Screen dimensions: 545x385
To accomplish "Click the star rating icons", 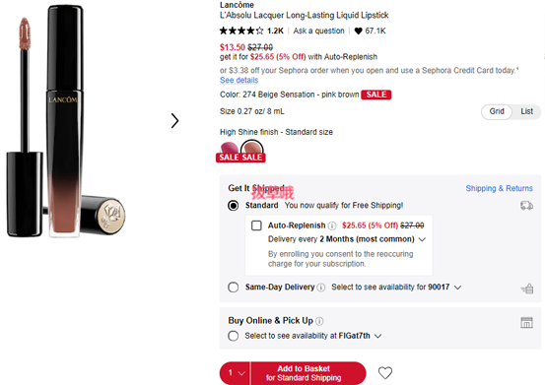I will 241,31.
